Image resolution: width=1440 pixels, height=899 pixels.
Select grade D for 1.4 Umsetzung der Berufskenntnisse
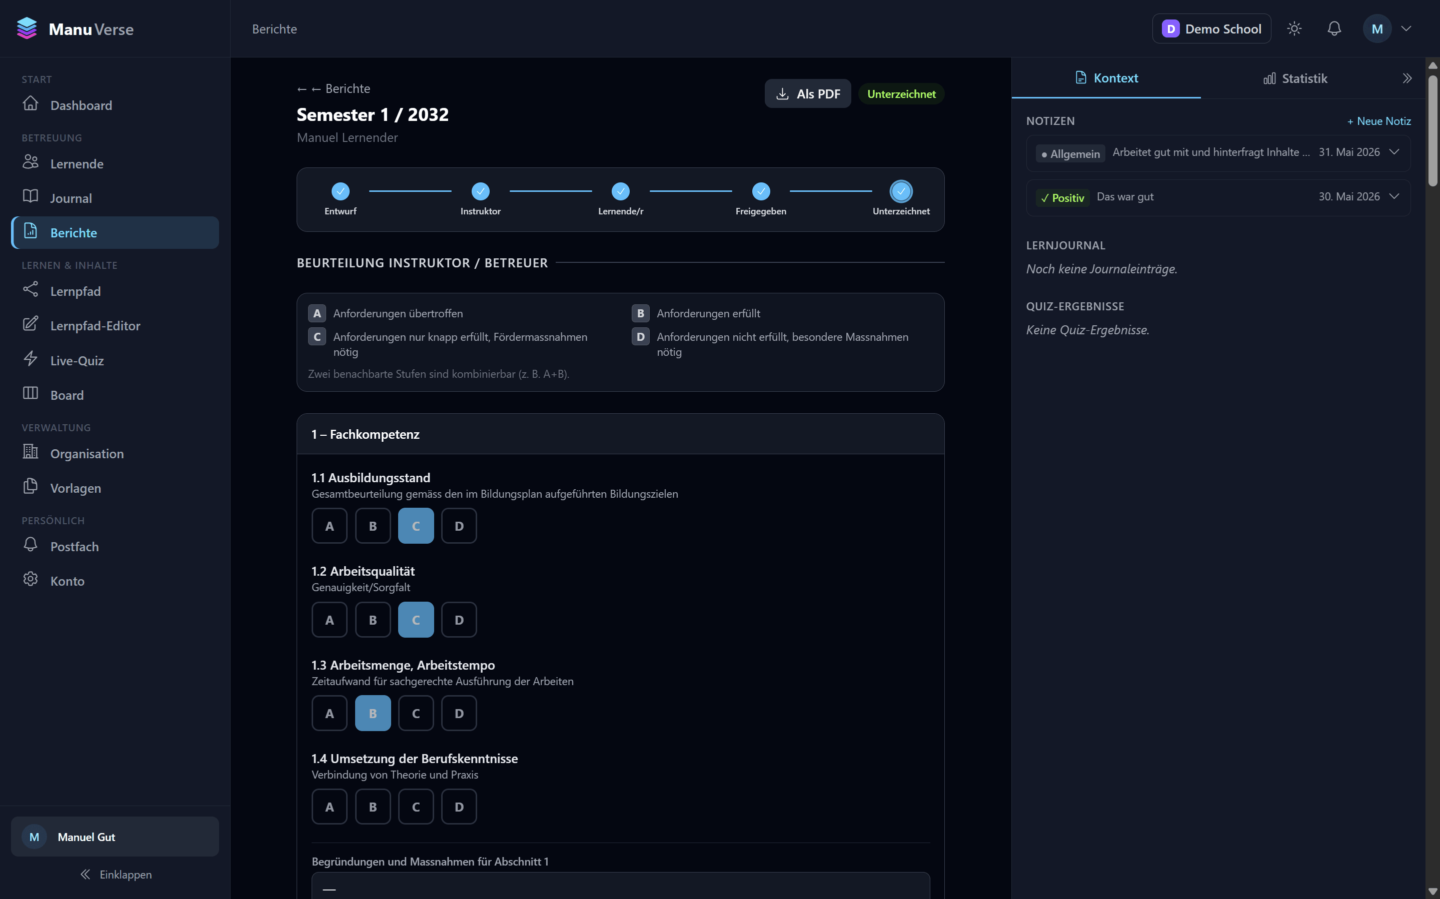(x=459, y=806)
